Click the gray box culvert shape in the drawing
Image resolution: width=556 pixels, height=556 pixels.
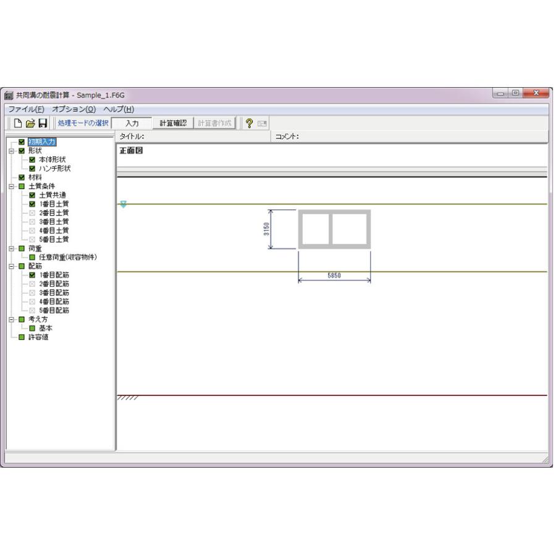pyautogui.click(x=334, y=229)
